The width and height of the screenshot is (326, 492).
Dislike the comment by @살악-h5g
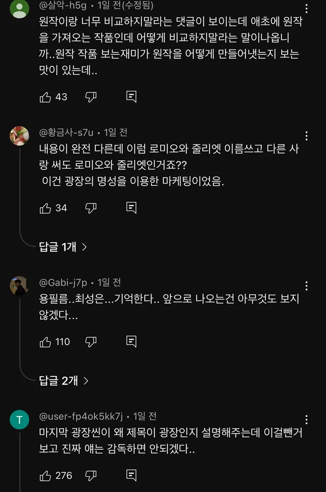(91, 97)
